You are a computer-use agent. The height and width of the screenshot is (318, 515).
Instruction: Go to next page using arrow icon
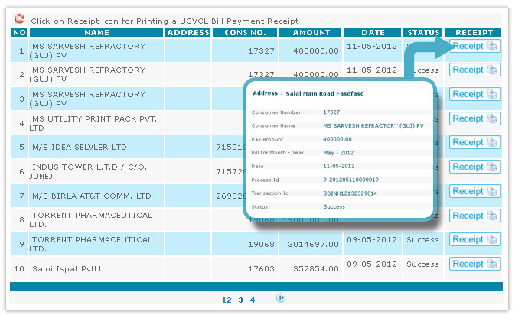(282, 299)
